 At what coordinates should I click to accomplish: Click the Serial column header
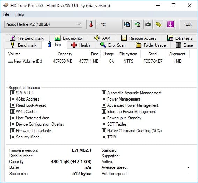click(x=153, y=54)
